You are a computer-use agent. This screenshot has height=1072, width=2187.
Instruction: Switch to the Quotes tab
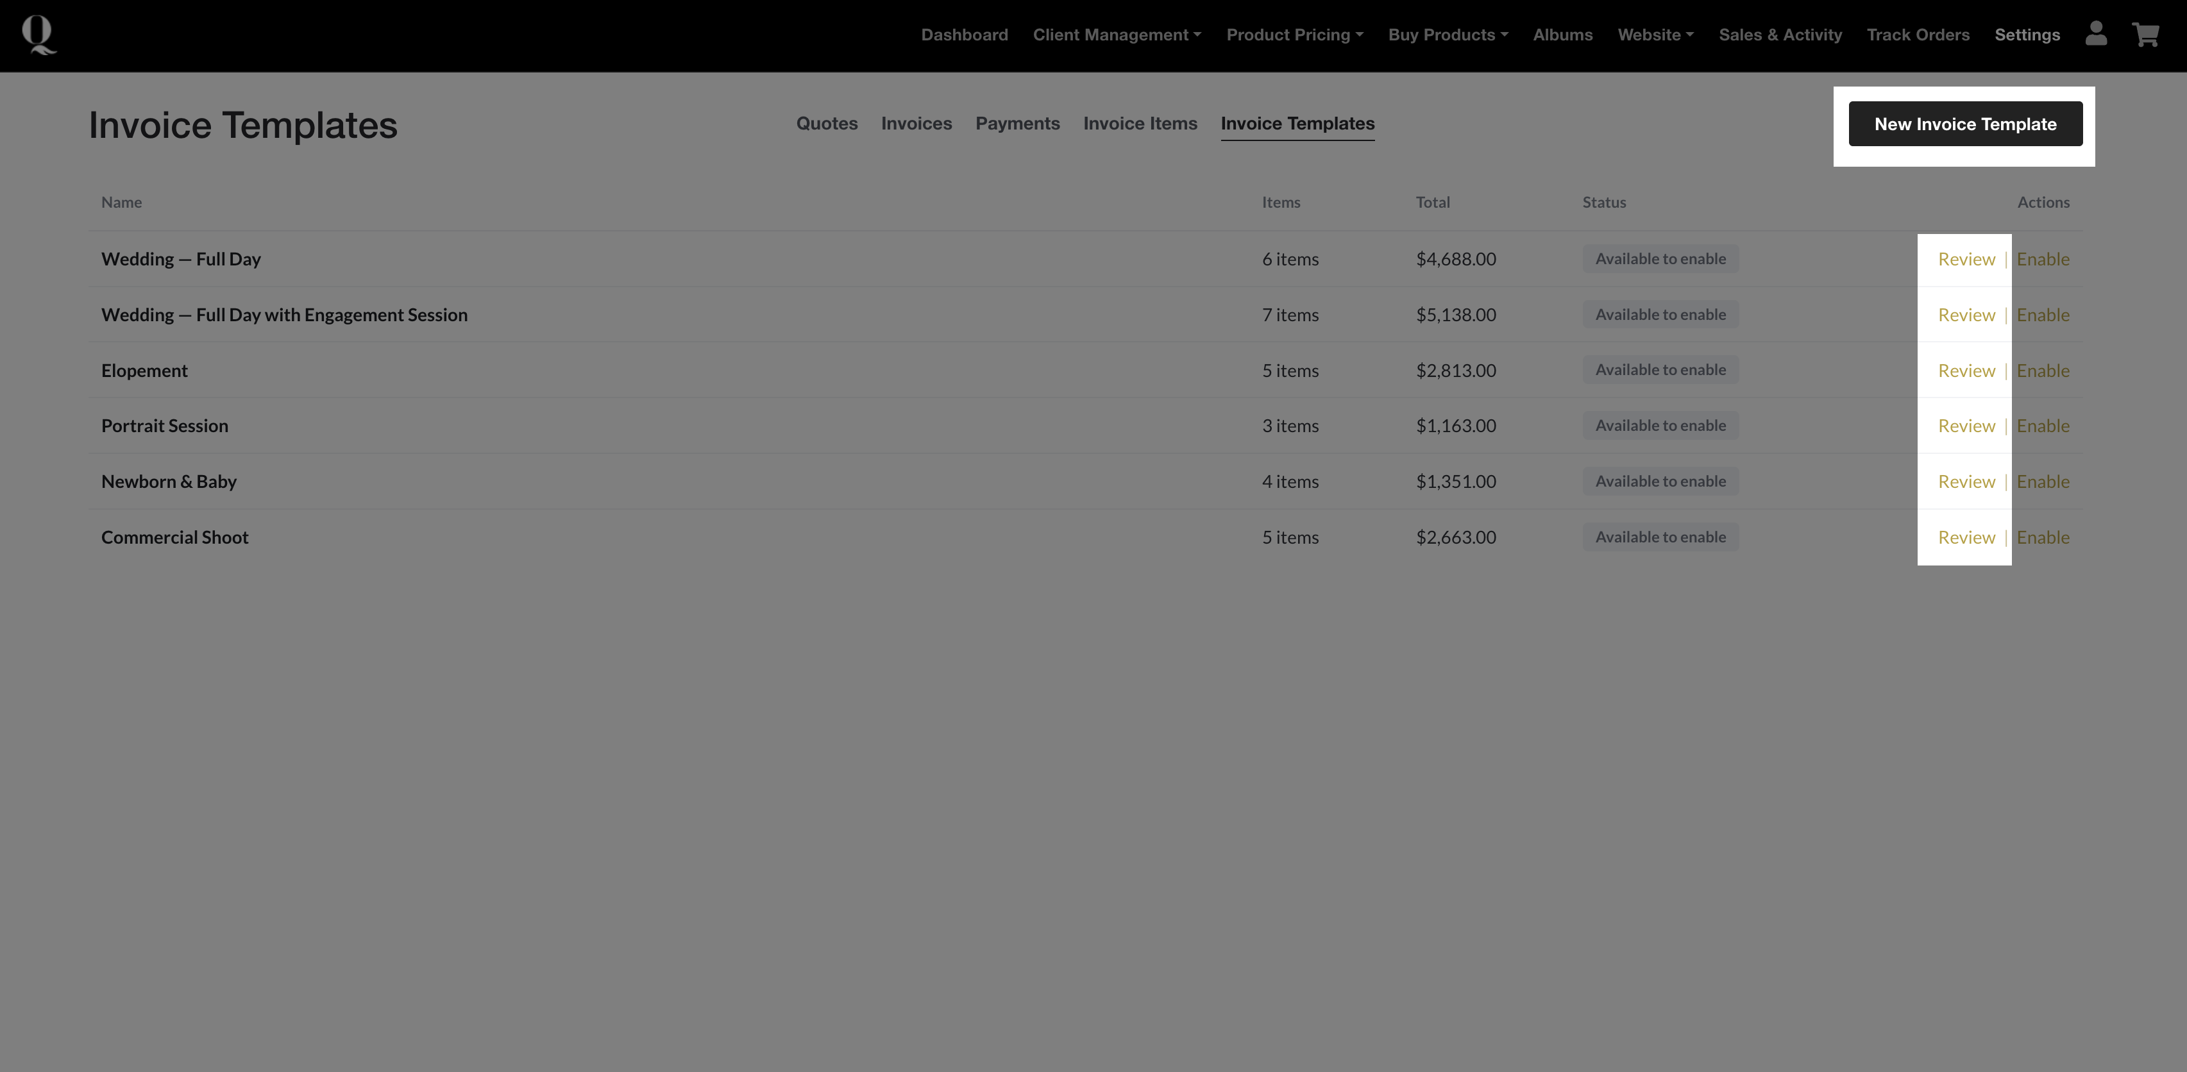pos(826,124)
